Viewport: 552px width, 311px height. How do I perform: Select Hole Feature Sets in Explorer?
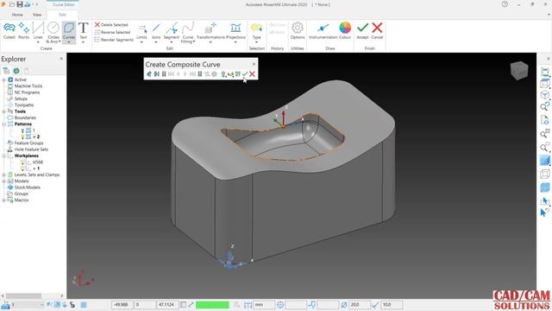pos(31,149)
